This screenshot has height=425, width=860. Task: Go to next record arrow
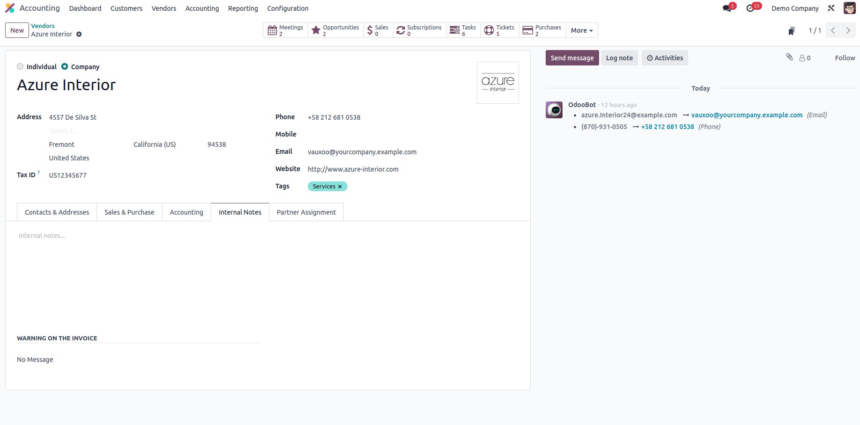click(x=848, y=30)
